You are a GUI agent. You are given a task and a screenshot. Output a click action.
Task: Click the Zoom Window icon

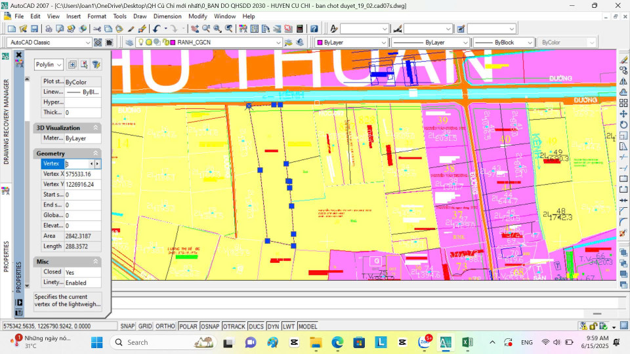click(217, 29)
